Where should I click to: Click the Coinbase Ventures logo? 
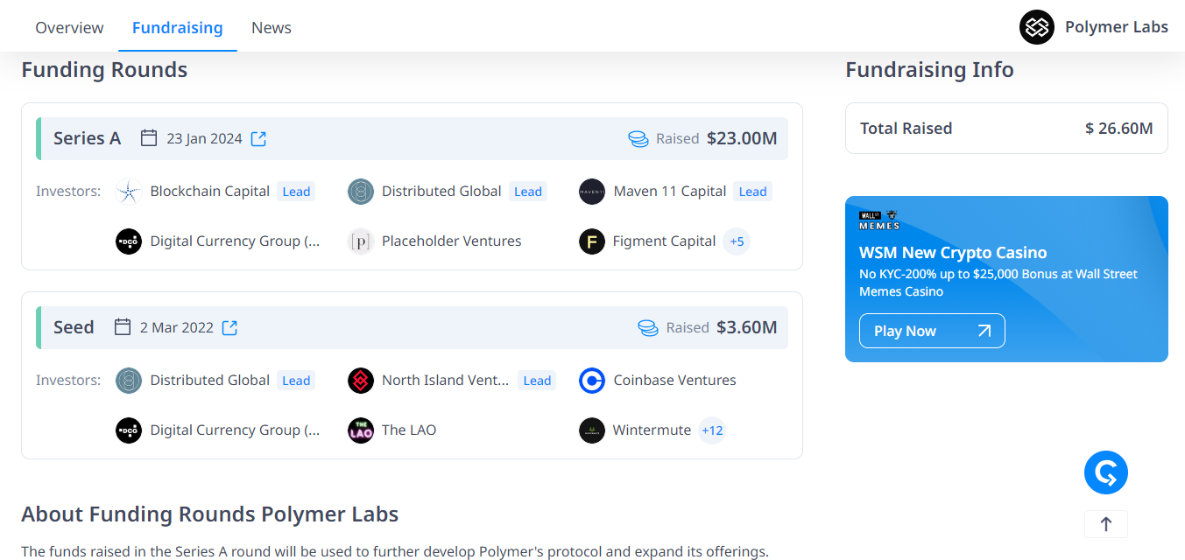click(x=592, y=381)
